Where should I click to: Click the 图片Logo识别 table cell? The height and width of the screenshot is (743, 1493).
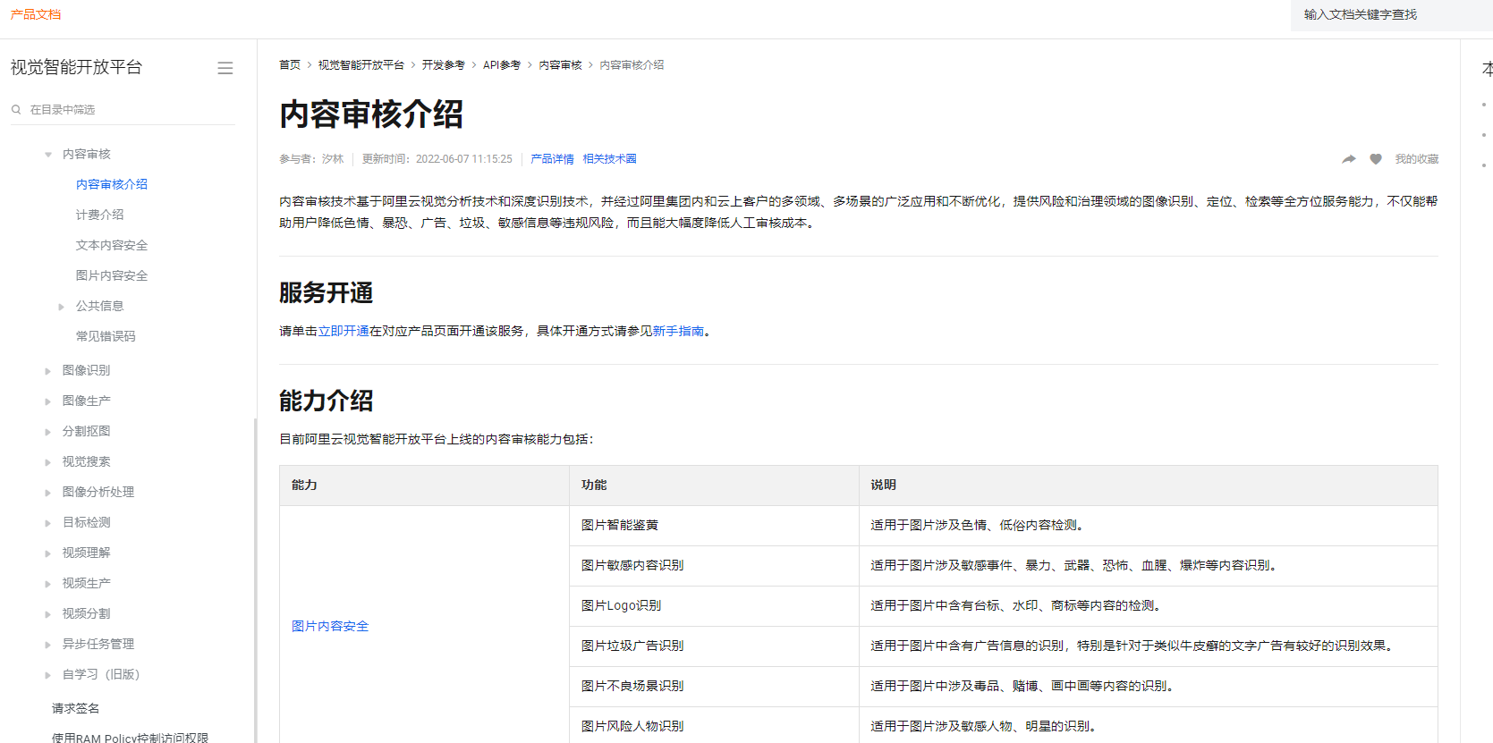[x=714, y=606]
